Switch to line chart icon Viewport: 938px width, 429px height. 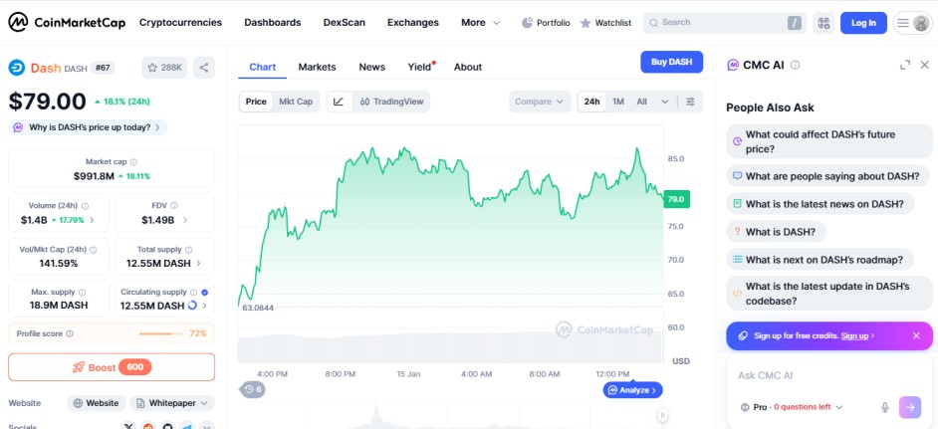(339, 102)
